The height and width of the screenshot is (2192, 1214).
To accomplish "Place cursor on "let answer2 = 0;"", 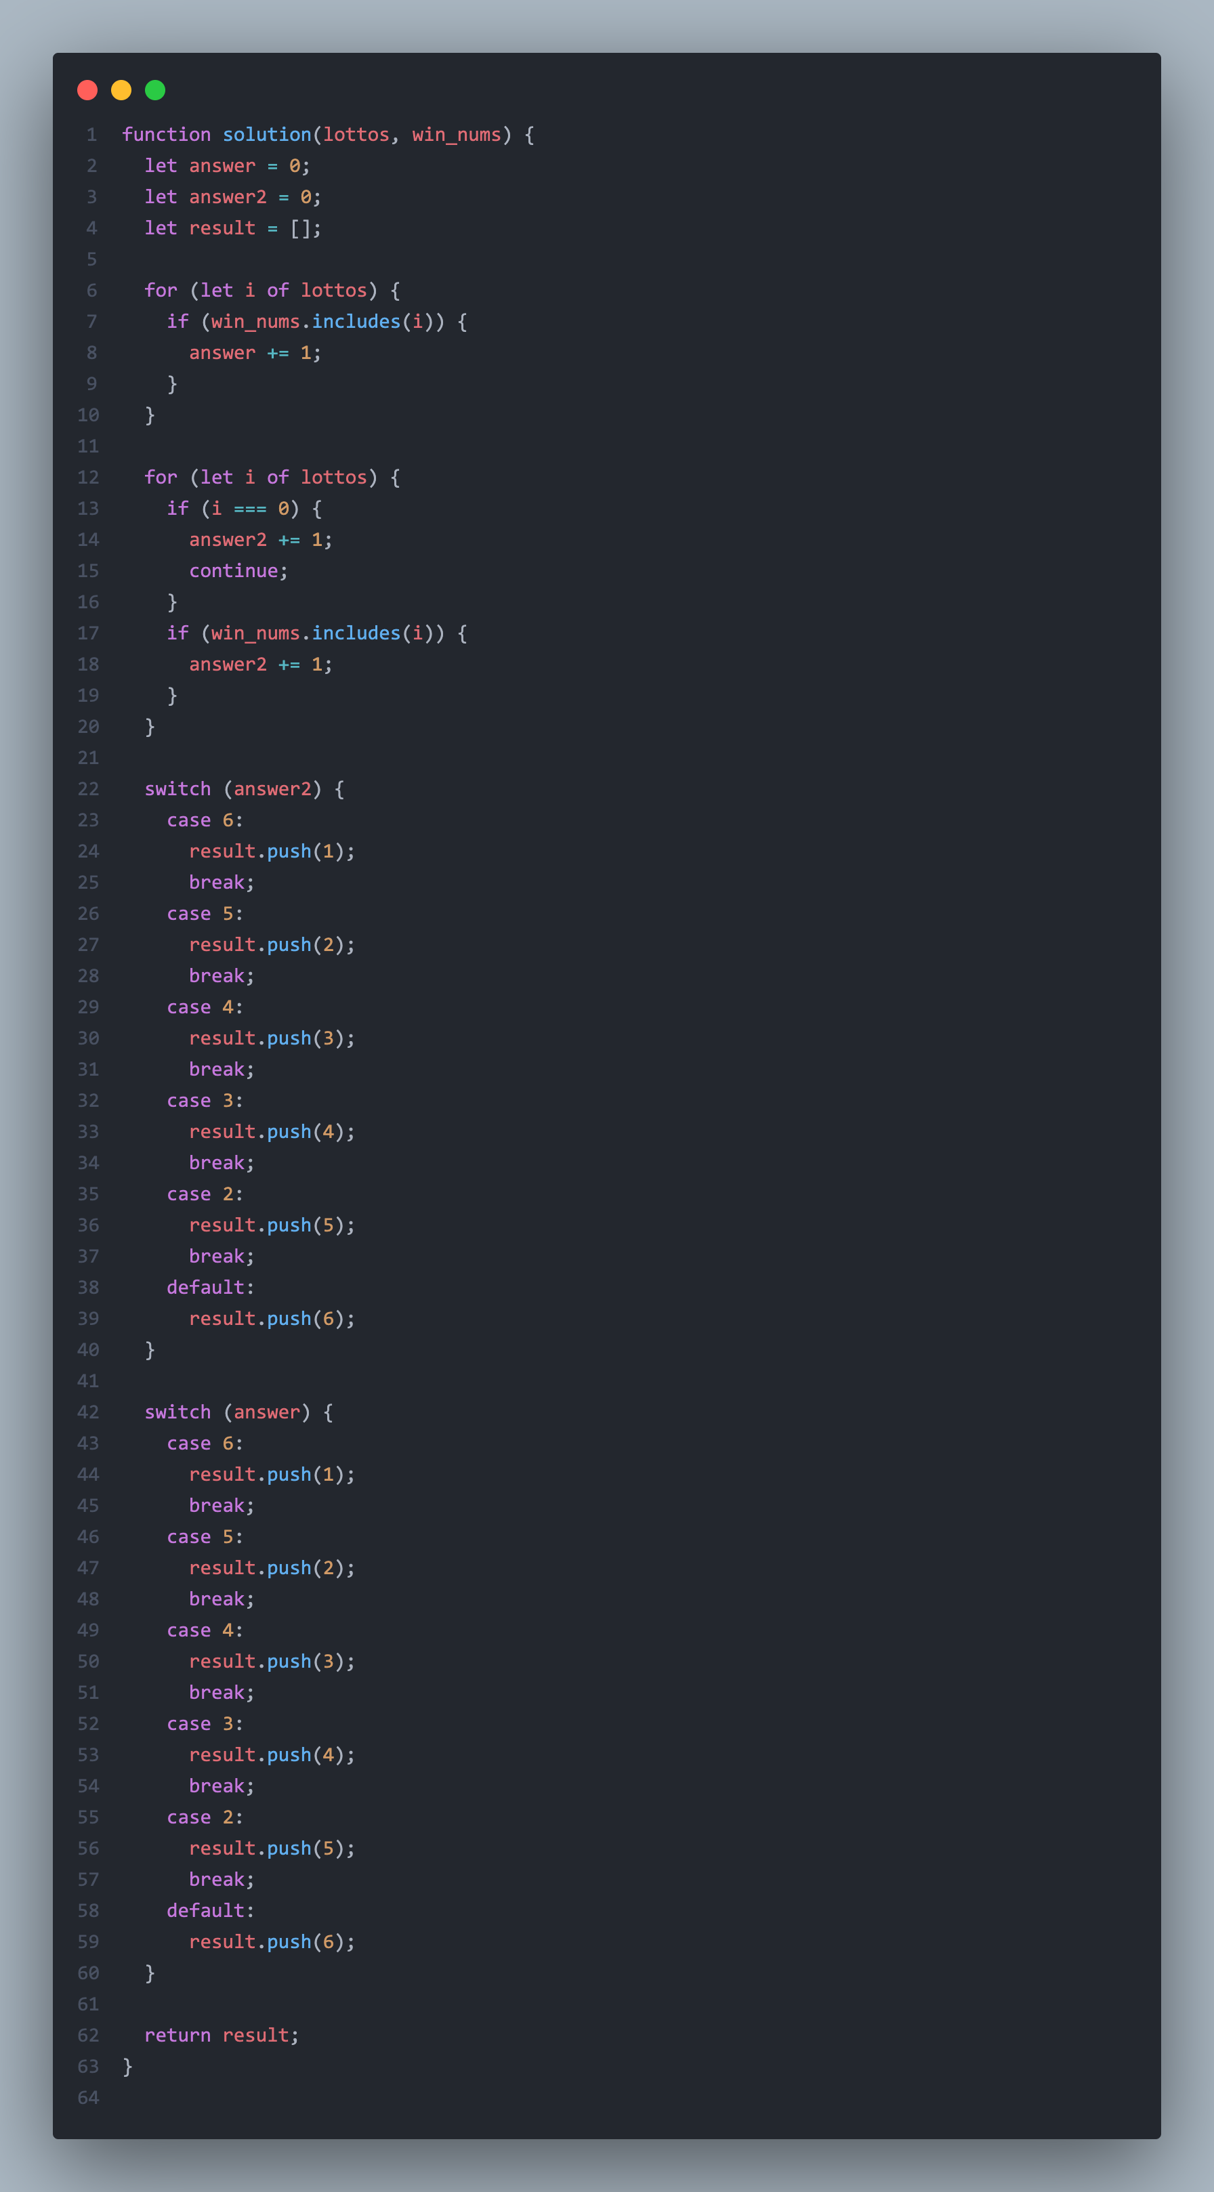I will [x=233, y=196].
